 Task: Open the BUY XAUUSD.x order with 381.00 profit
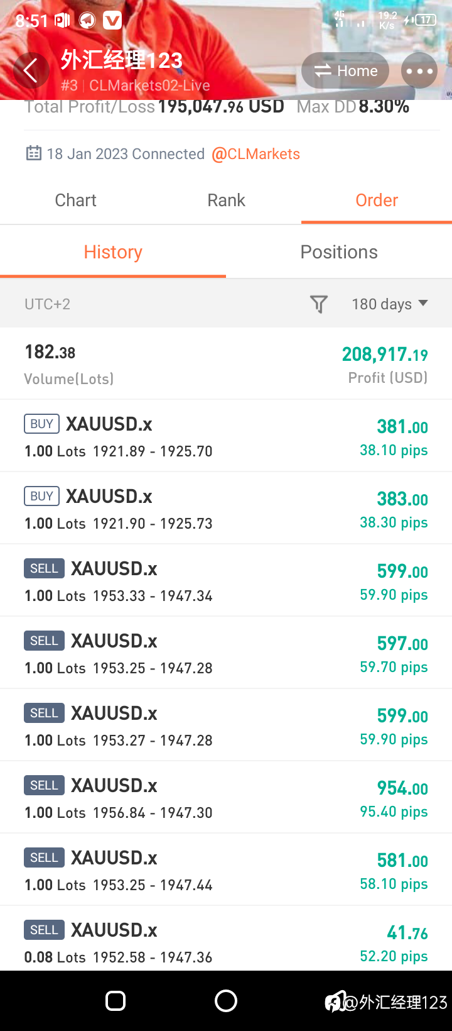pos(226,436)
